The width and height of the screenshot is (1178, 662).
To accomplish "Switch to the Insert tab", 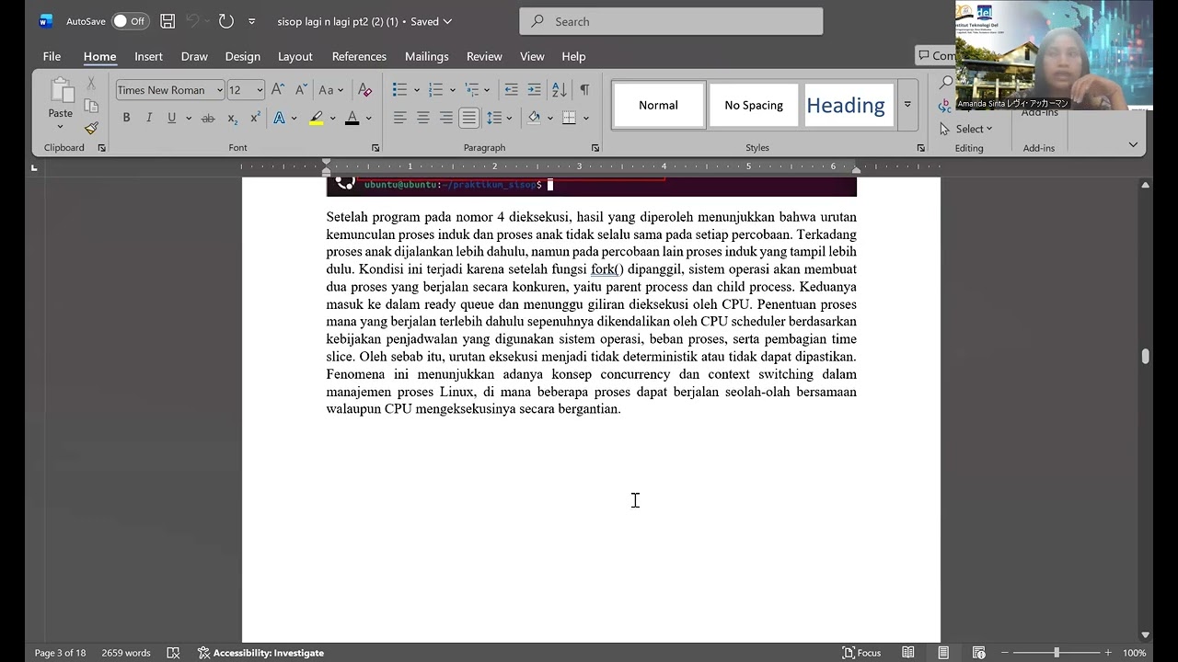I will (x=148, y=56).
